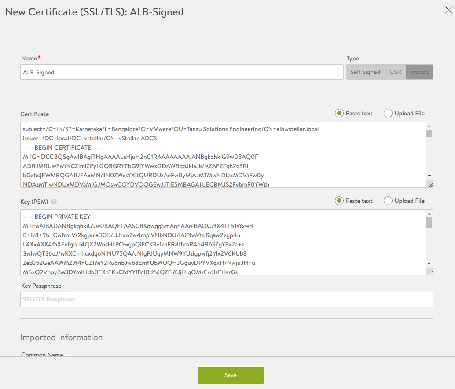Switch certificate type to CSR

395,72
